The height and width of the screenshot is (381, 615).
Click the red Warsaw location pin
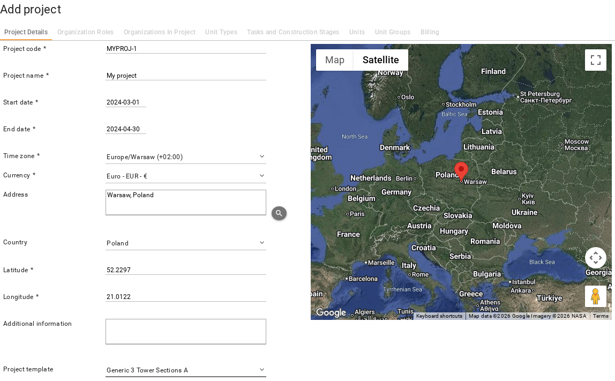point(461,171)
